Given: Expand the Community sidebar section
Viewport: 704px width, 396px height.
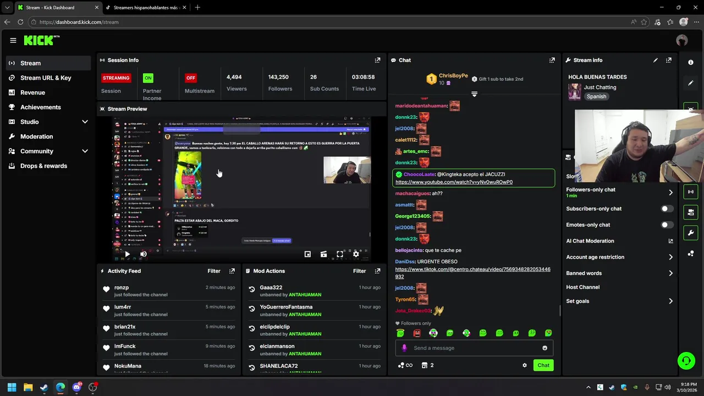Looking at the screenshot, I should 85,151.
